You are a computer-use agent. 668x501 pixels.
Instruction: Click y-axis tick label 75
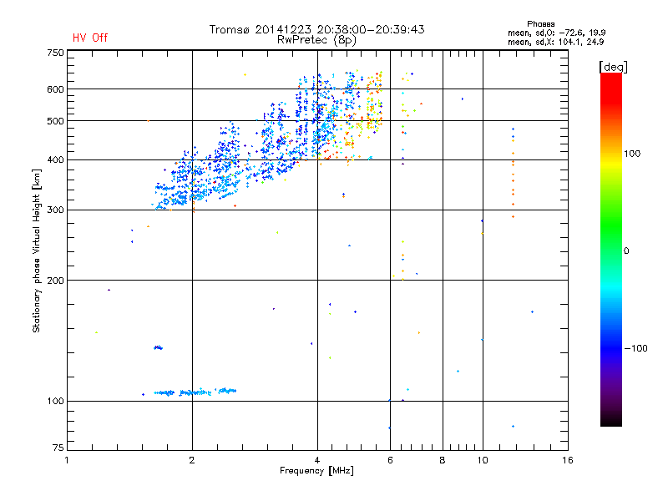pyautogui.click(x=58, y=448)
